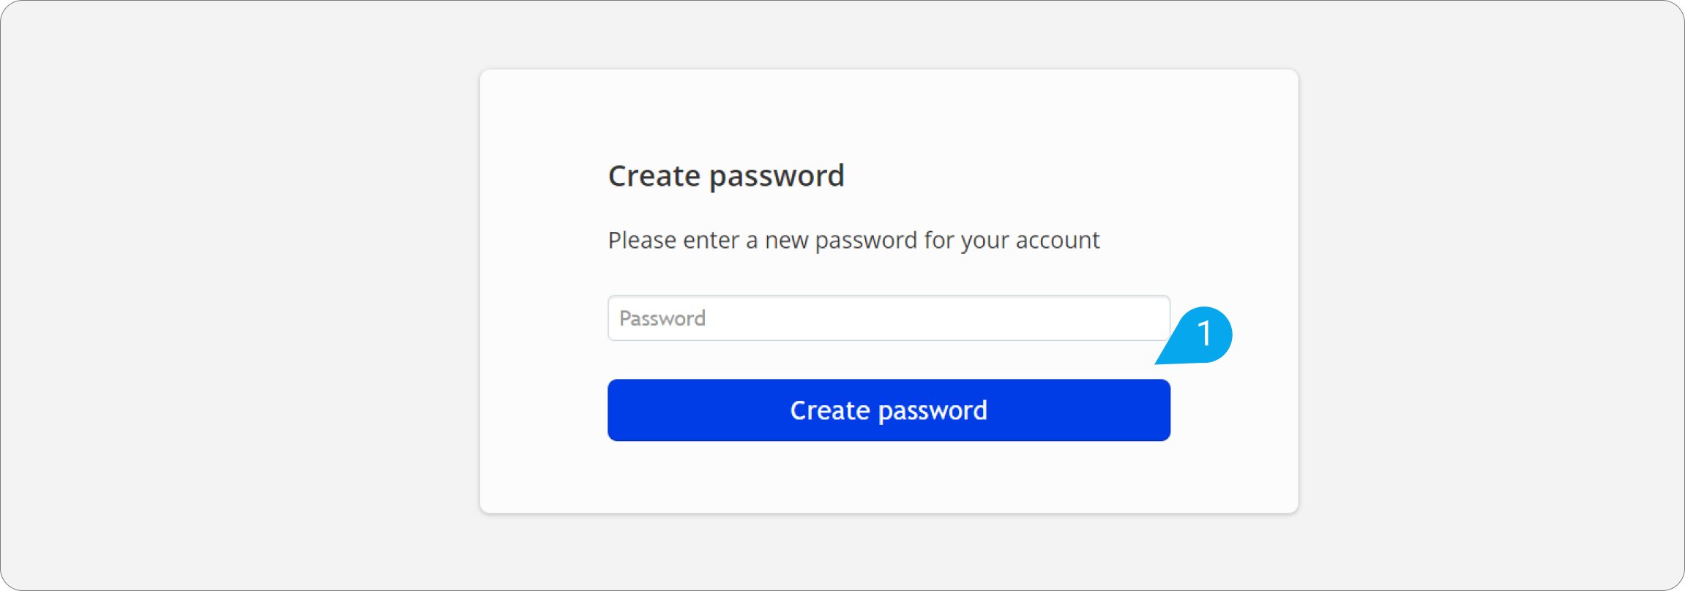The width and height of the screenshot is (1685, 591).
Task: Click the label text on the blue button
Action: pos(889,410)
